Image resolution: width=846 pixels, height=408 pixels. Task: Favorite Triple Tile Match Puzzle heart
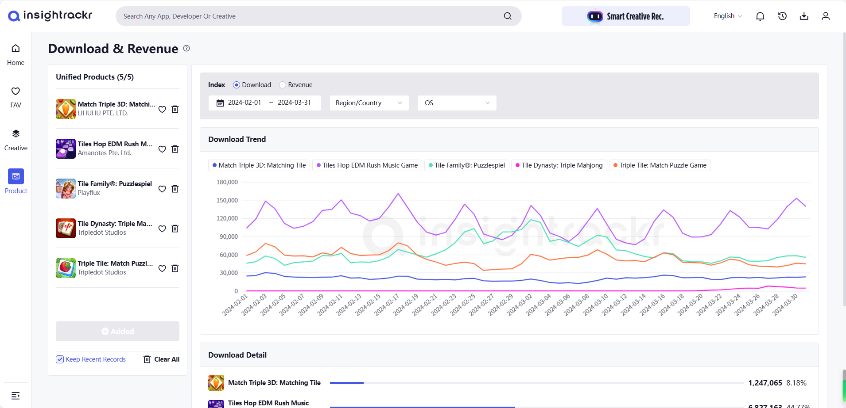tap(162, 268)
